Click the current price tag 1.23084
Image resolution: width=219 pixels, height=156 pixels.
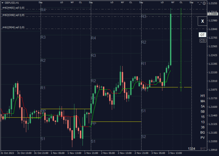213,14
